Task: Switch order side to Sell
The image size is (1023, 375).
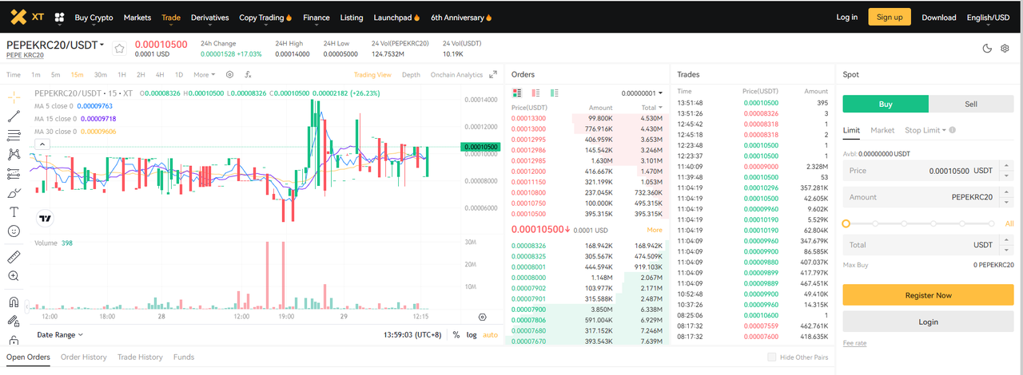Action: (971, 104)
